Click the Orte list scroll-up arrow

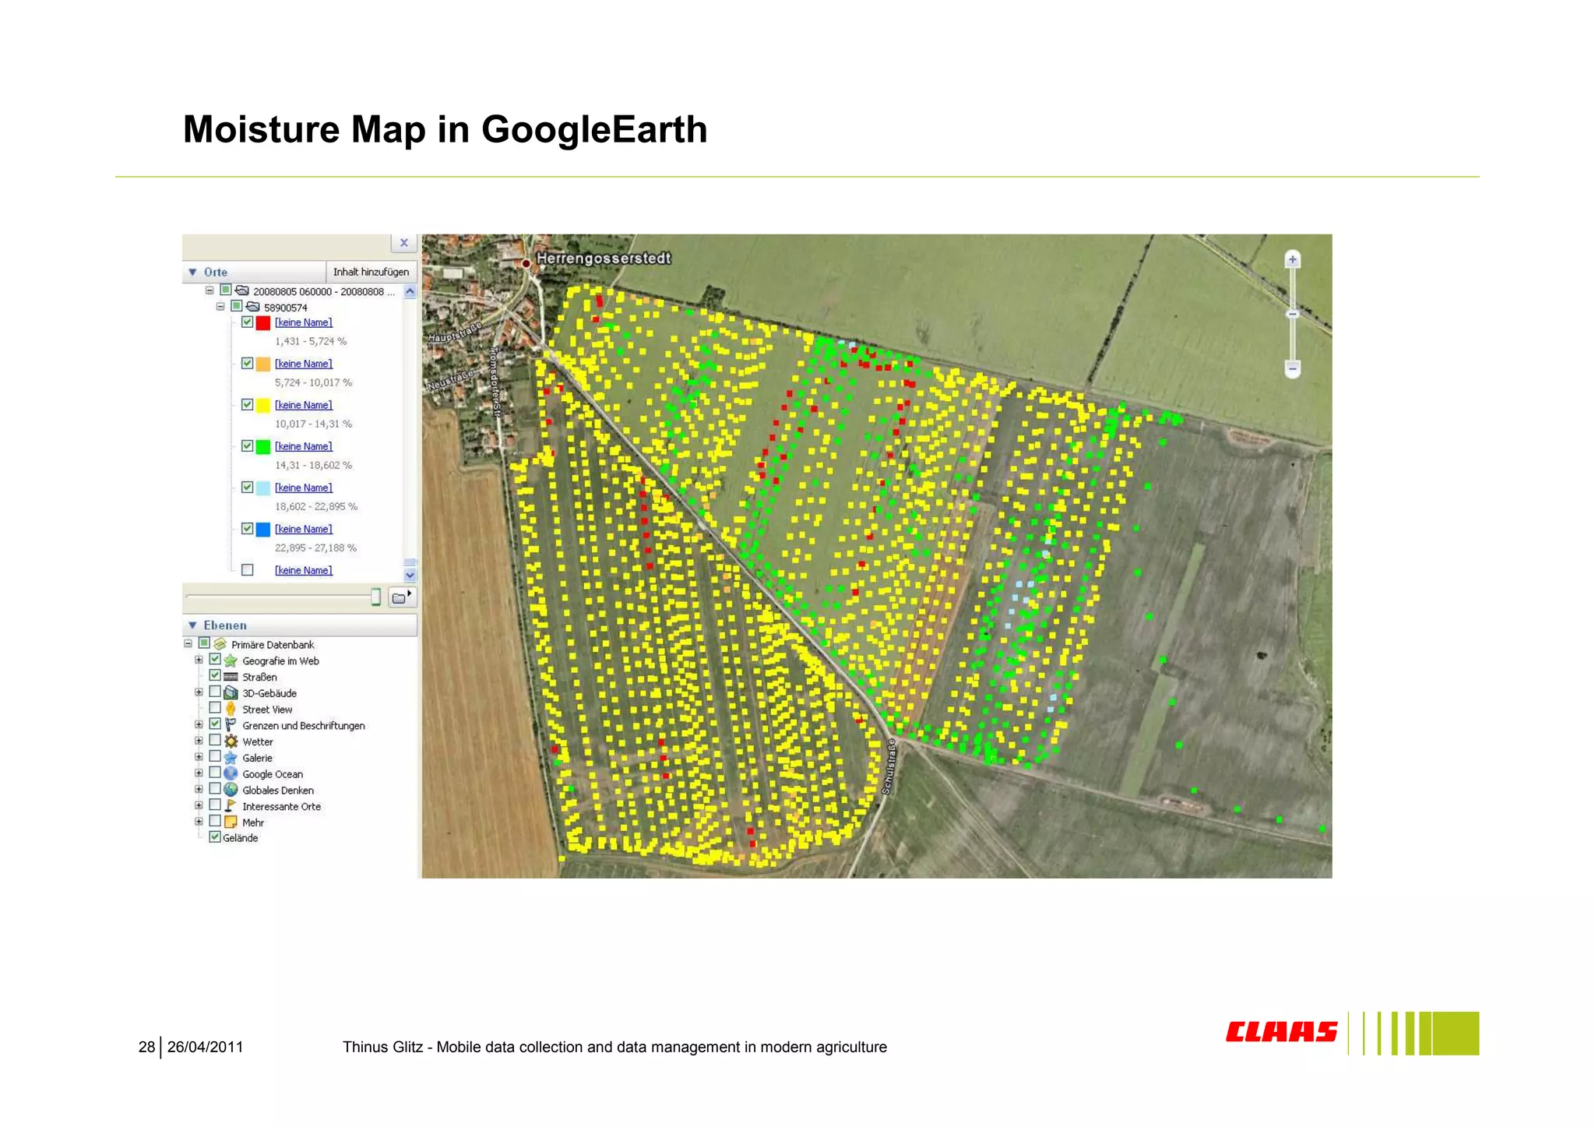[410, 292]
